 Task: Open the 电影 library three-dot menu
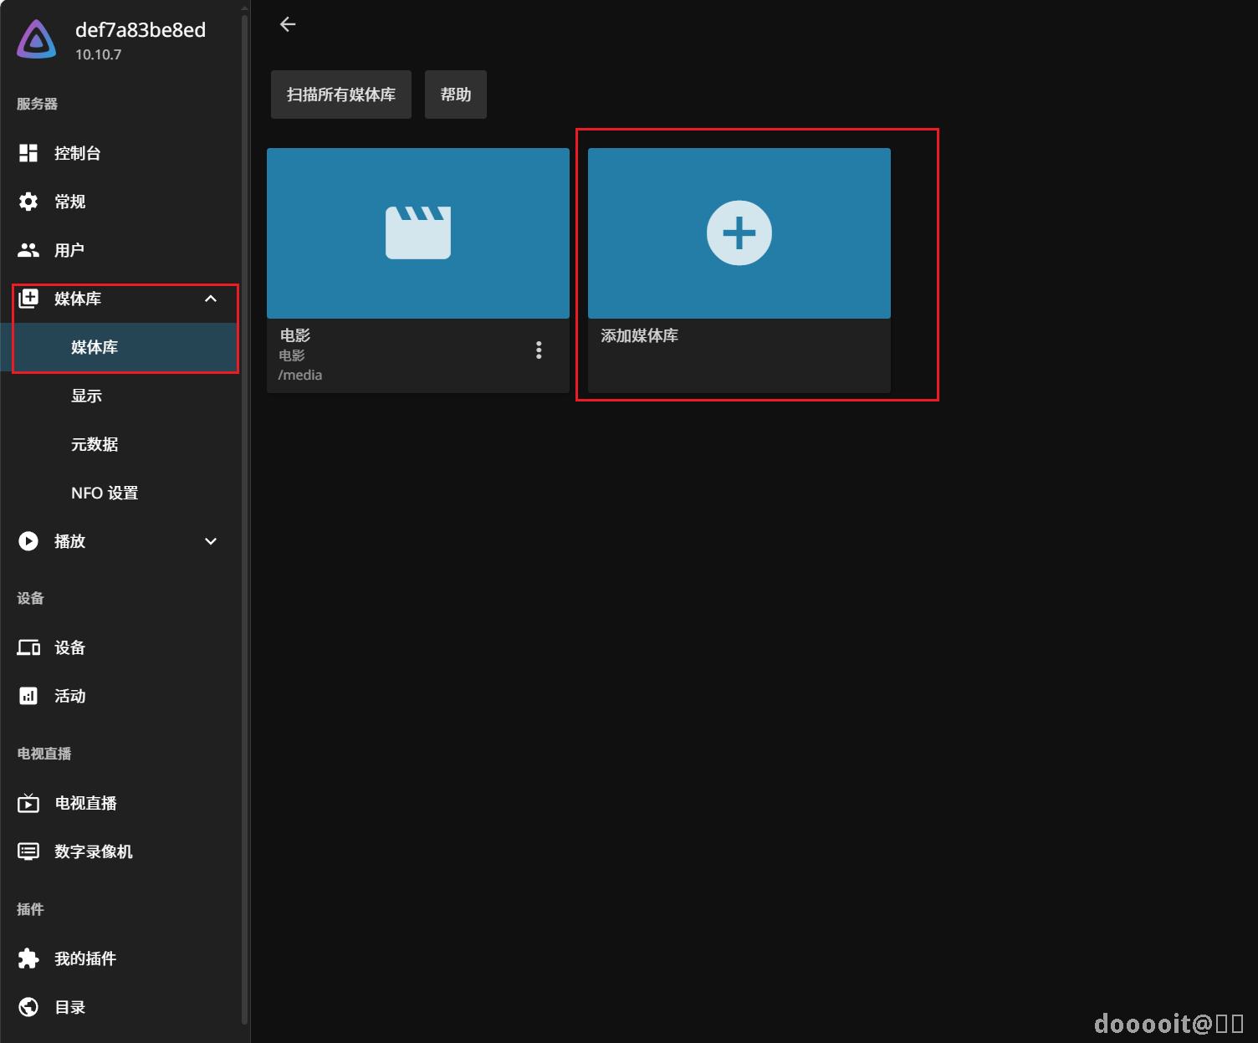coord(539,350)
